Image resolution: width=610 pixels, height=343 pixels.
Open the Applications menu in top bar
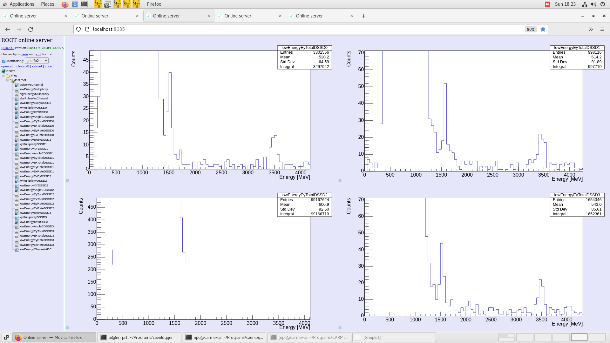point(18,4)
